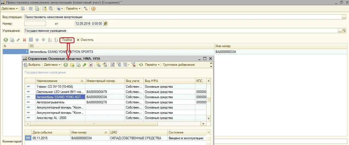349x145 pixels.
Task: Move row up arrow in ОС table
Action: [x=37, y=40]
